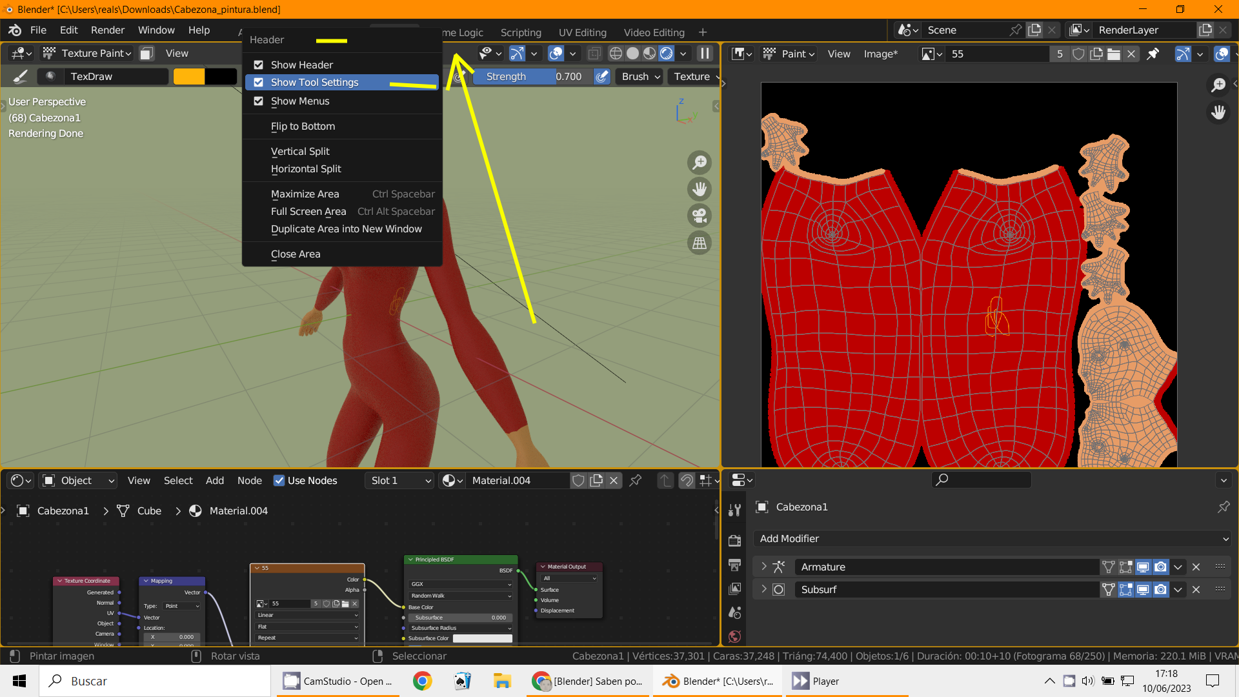The image size is (1239, 697).
Task: Click Close Area in the context menu
Action: point(296,254)
